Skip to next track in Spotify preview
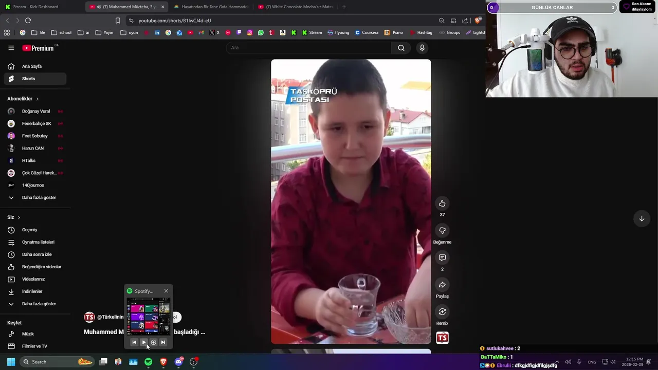Screen dimensions: 658x370 click(x=163, y=342)
